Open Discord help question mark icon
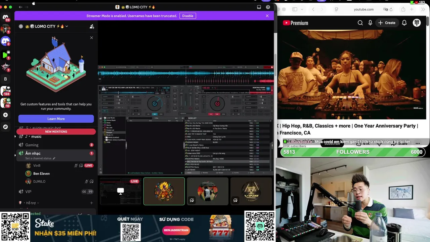430x242 pixels. [268, 7]
